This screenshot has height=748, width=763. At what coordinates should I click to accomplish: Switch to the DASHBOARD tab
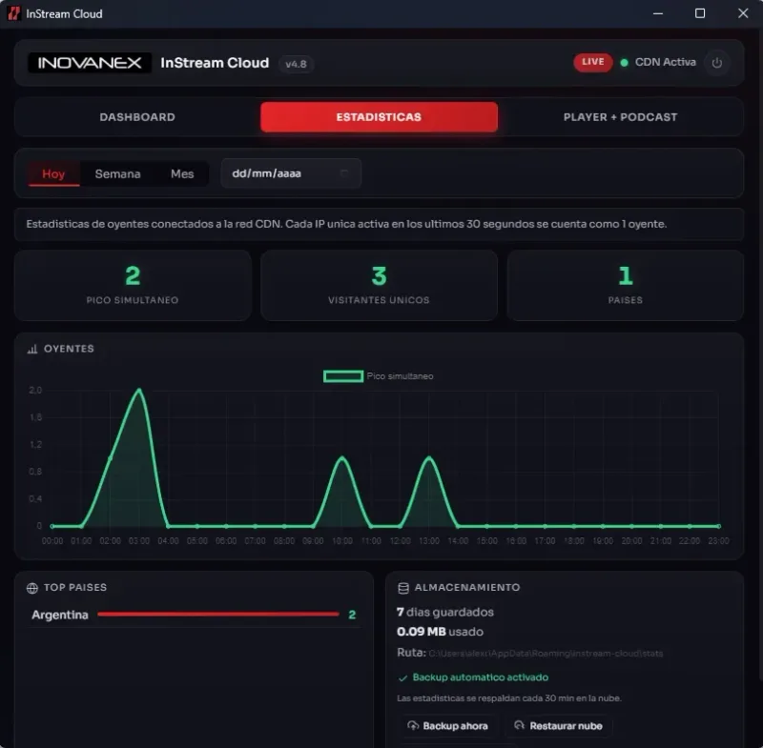coord(137,117)
